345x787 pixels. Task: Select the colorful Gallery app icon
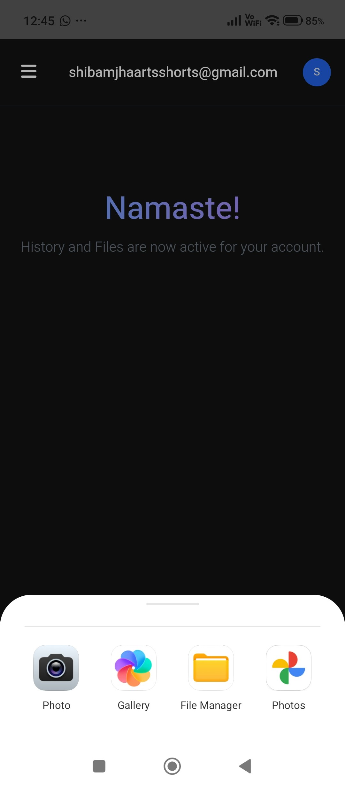pos(134,668)
